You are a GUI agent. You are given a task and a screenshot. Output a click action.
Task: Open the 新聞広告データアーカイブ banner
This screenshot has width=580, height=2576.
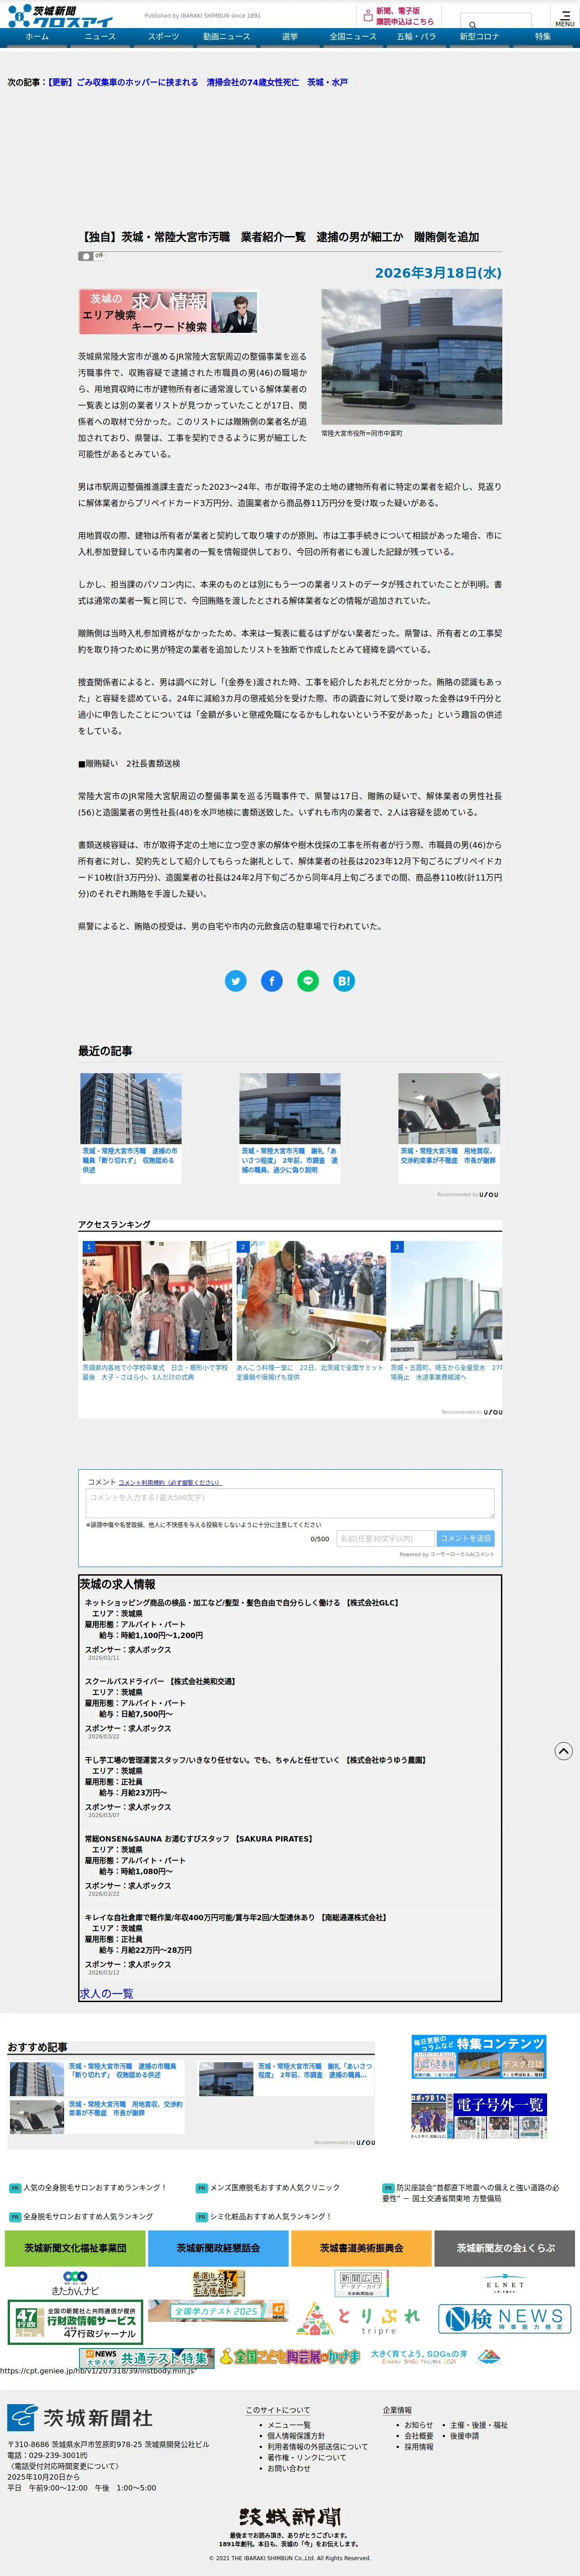[x=361, y=2284]
